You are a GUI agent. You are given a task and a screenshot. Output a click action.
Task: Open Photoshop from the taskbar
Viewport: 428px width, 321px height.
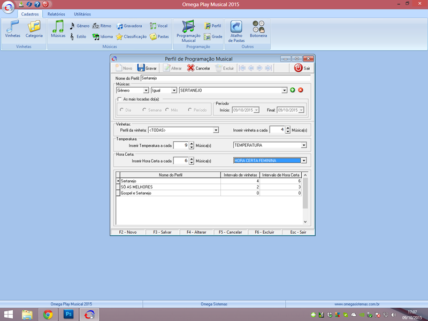[68, 315]
